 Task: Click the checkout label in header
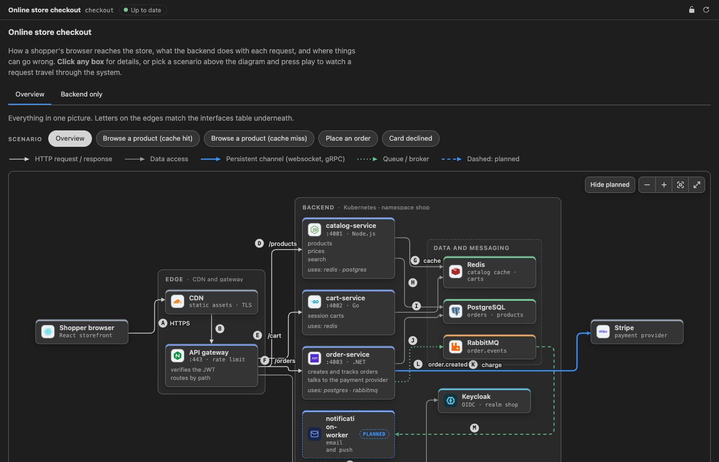pos(99,10)
